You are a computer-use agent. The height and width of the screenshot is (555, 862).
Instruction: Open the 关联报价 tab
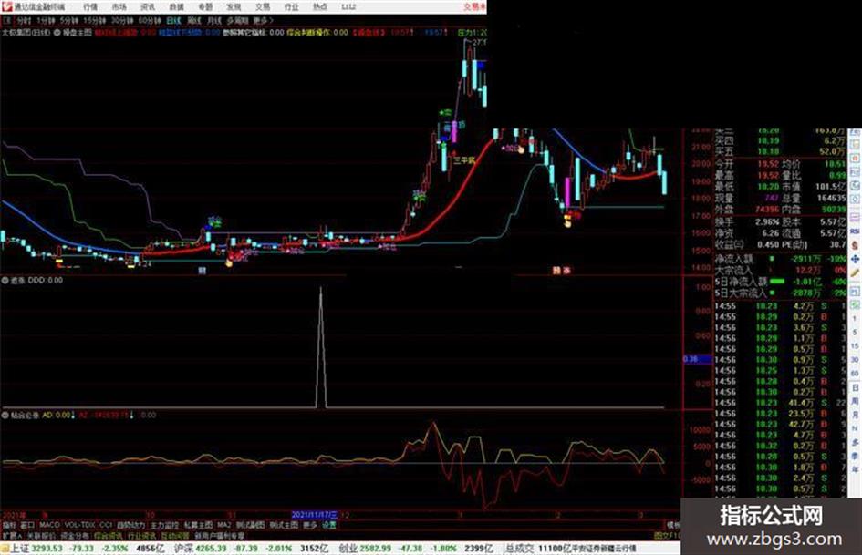tap(41, 535)
